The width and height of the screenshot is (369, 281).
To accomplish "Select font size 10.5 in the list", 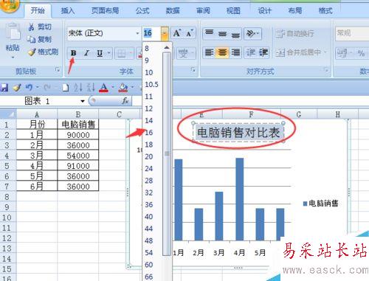I will (x=152, y=85).
